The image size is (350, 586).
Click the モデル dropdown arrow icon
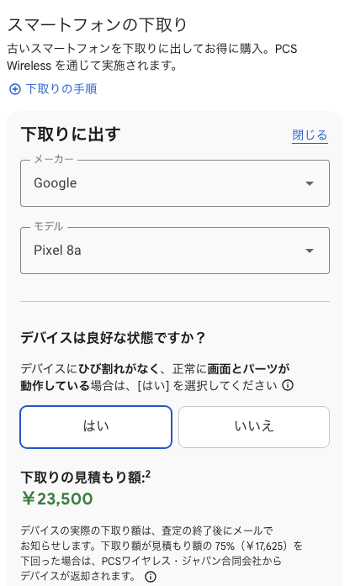[310, 251]
